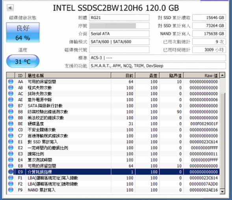232x200 pixels.
Task: Click the blue status orb for attribute E1
Action: pyautogui.click(x=11, y=142)
